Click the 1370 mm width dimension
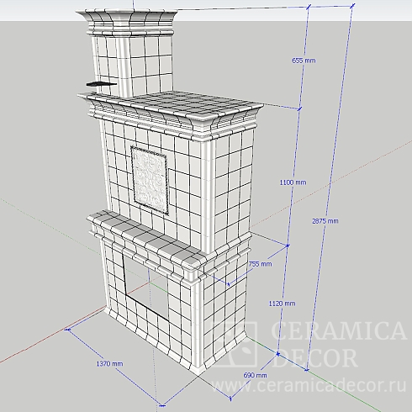Viewport: 412px width, 412px height. tap(109, 363)
